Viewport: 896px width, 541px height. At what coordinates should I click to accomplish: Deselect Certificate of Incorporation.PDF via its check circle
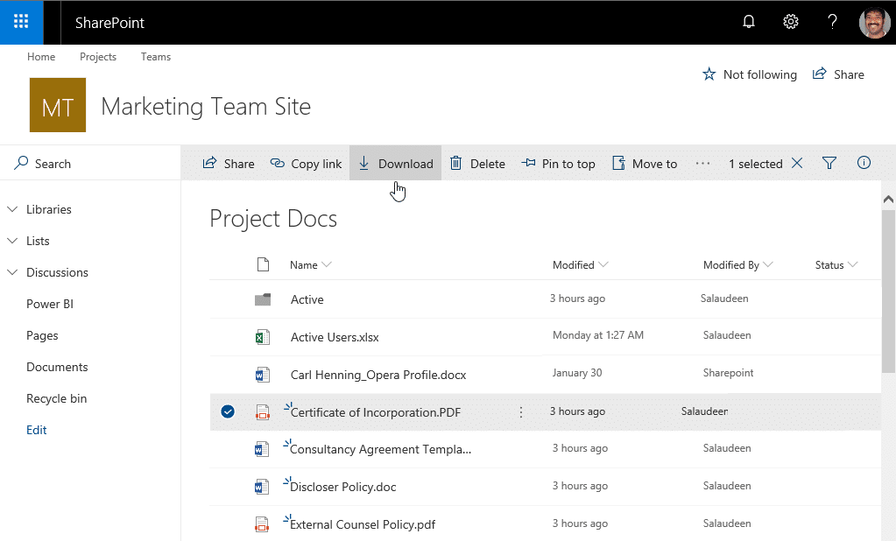pos(227,411)
